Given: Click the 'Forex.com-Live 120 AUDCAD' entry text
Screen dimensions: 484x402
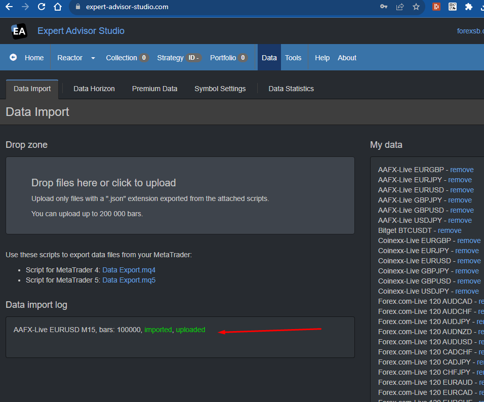Looking at the screenshot, I should (425, 301).
